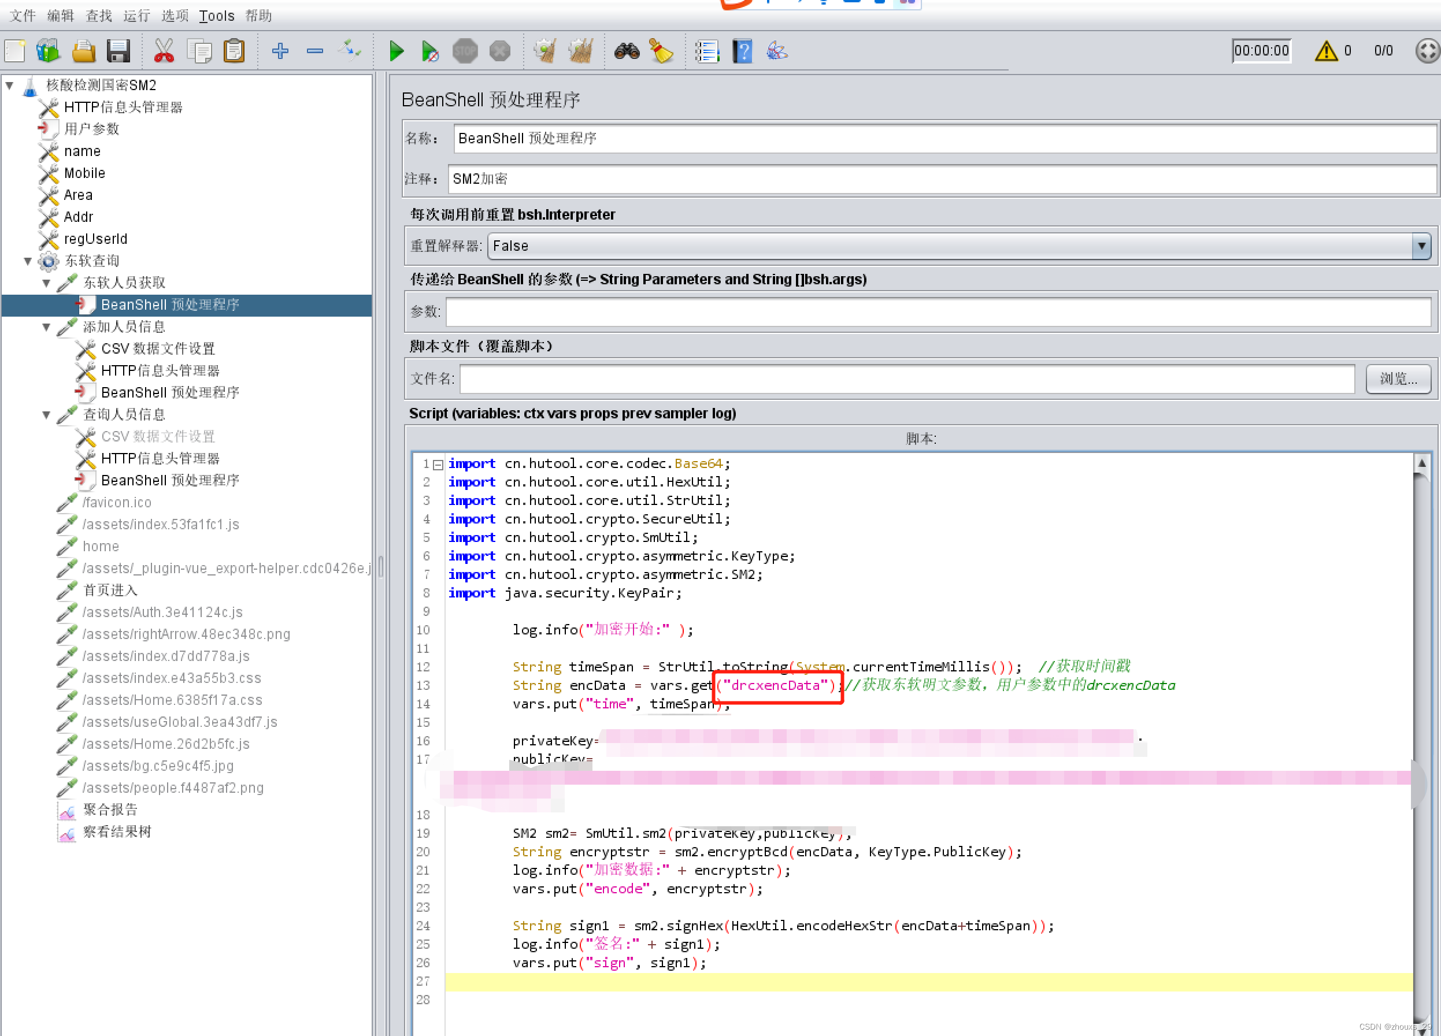Click the Cut scissors icon

164,51
